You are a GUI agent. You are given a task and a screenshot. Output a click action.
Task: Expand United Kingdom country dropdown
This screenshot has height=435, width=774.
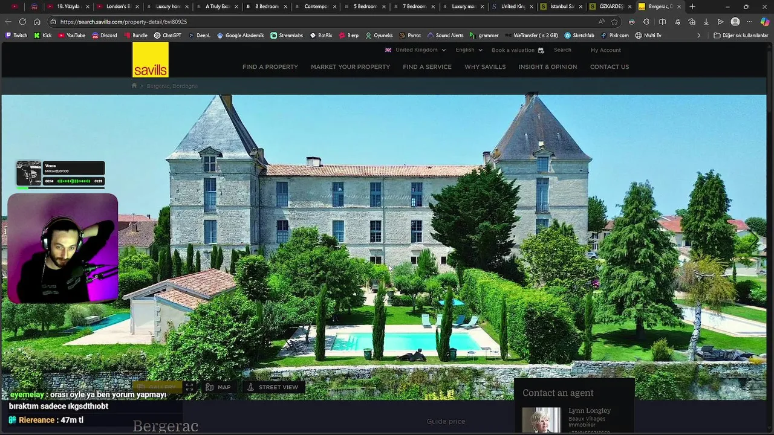(415, 50)
